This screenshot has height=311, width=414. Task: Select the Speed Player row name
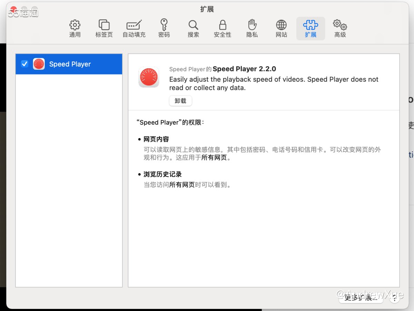pyautogui.click(x=70, y=64)
